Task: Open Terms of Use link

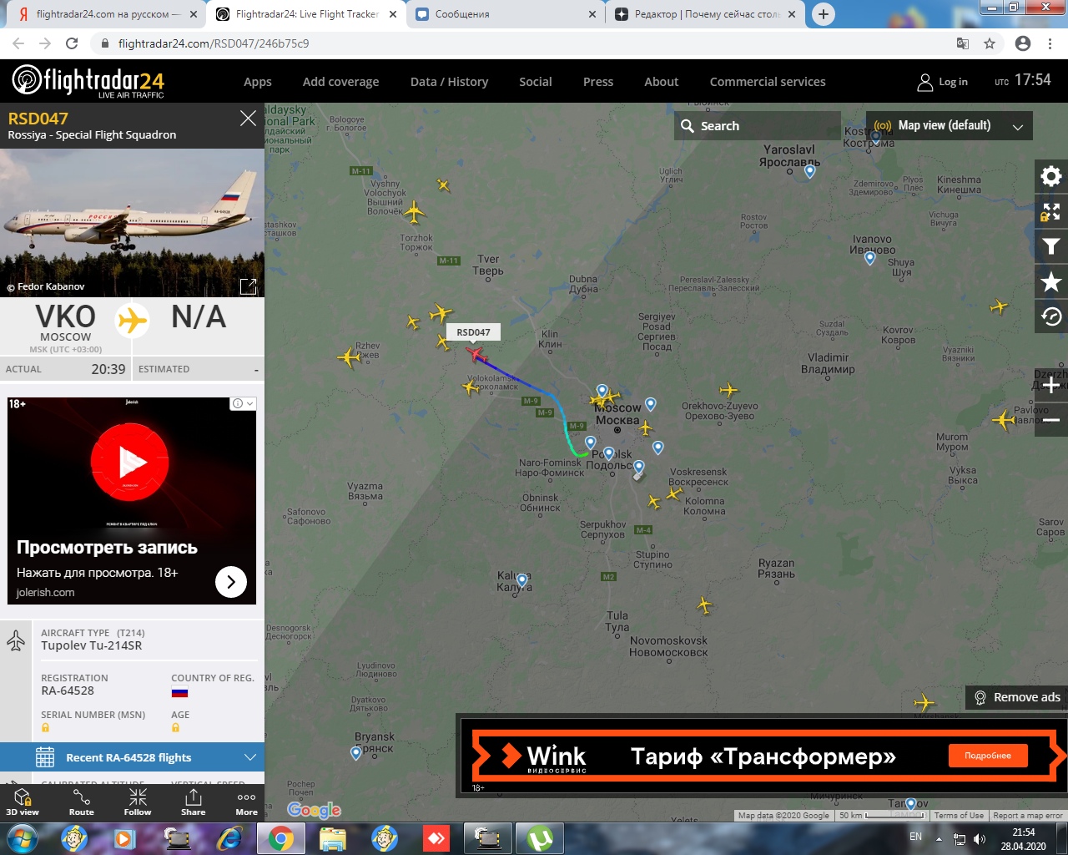Action: [959, 816]
